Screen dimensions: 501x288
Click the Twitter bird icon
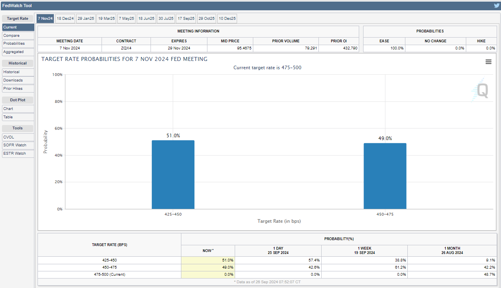pos(496,6)
